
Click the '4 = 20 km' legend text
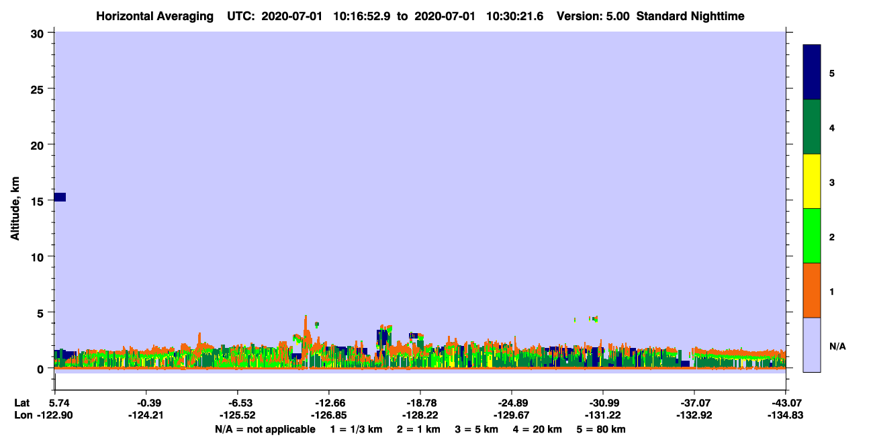pyautogui.click(x=538, y=429)
